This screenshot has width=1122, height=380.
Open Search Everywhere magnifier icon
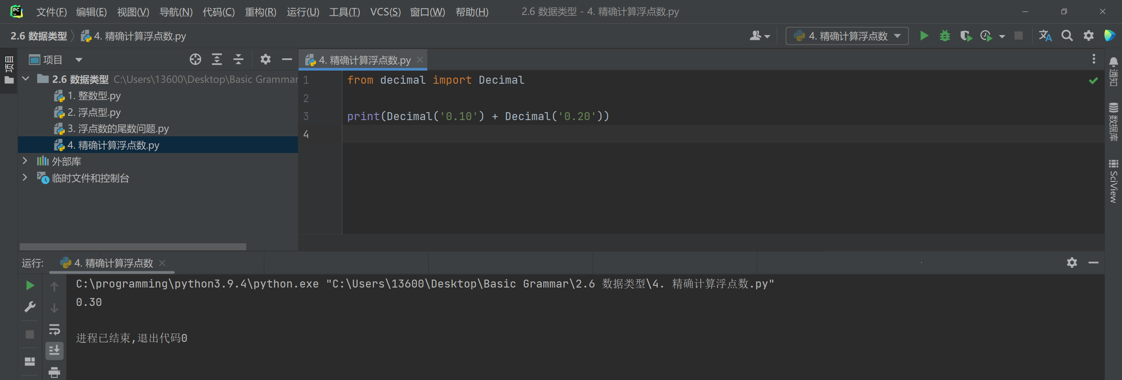click(x=1067, y=36)
